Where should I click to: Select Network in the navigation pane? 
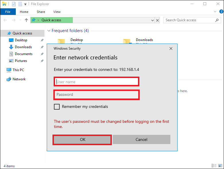19,79
